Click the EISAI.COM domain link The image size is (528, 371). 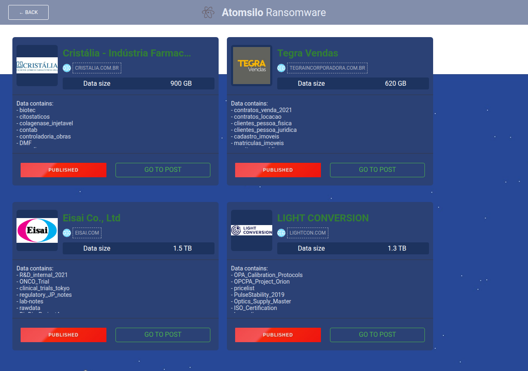coord(87,233)
